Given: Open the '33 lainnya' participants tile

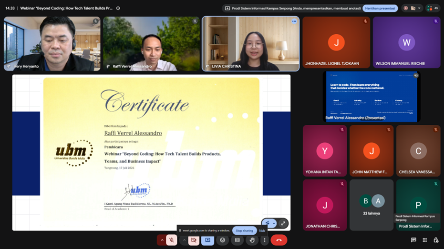Looking at the screenshot, I should point(372,205).
